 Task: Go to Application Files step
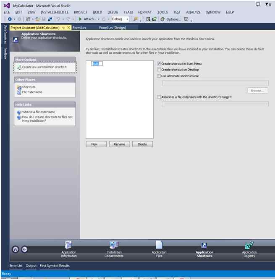click(x=159, y=249)
